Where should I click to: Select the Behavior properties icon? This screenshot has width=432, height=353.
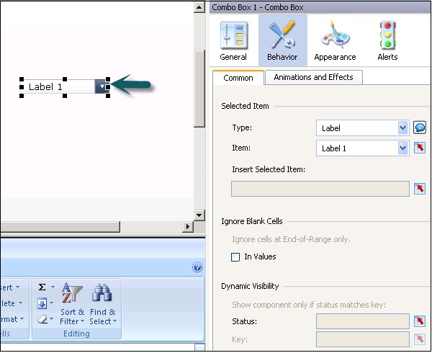point(282,41)
